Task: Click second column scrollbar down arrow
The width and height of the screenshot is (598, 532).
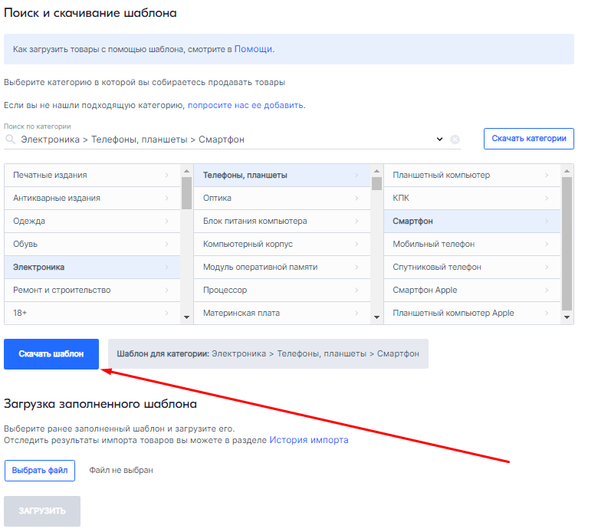Action: pyautogui.click(x=376, y=317)
